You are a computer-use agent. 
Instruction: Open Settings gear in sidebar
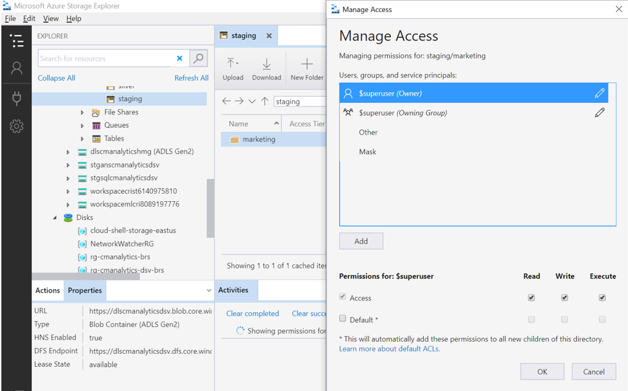(x=16, y=127)
